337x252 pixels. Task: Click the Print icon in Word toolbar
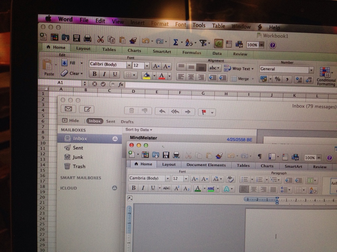point(176,155)
